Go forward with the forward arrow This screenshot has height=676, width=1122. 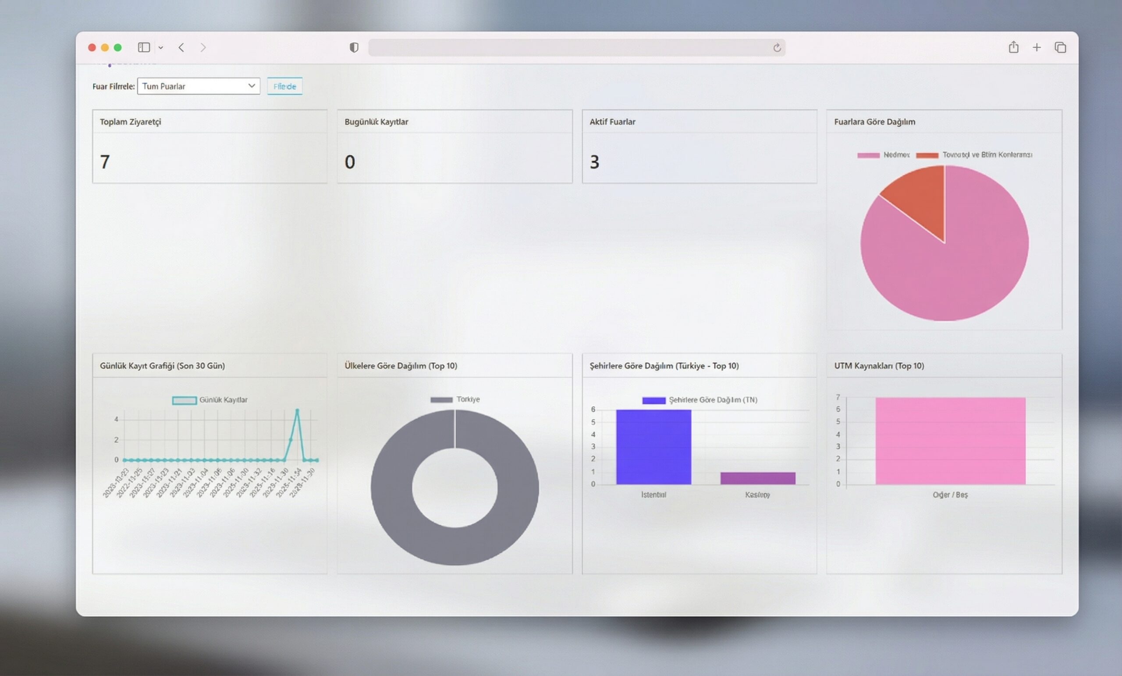(x=203, y=47)
